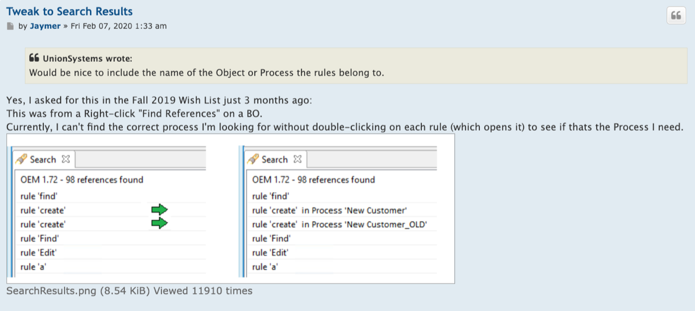Screen dimensions: 695x311
Task: Click the sentence starting 'Currently, I can't find'
Action: 345,127
